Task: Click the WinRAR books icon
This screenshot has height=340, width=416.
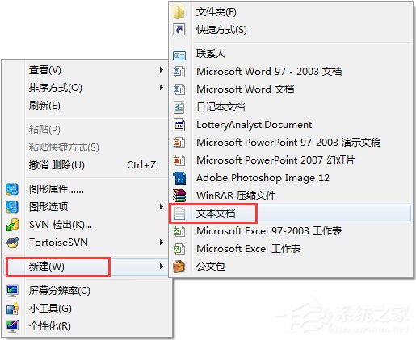Action: pos(179,196)
